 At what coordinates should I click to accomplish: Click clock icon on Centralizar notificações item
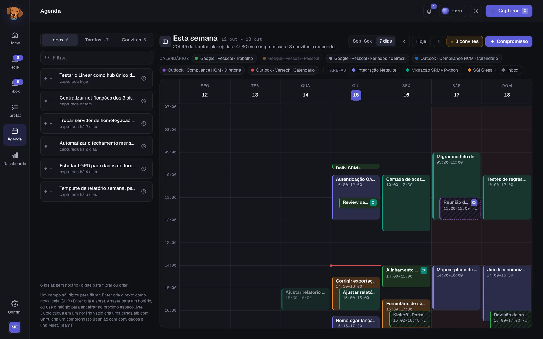point(144,101)
